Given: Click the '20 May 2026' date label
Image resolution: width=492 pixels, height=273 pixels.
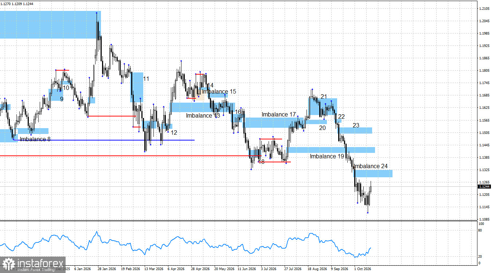Looking at the screenshot, I should [x=224, y=269].
